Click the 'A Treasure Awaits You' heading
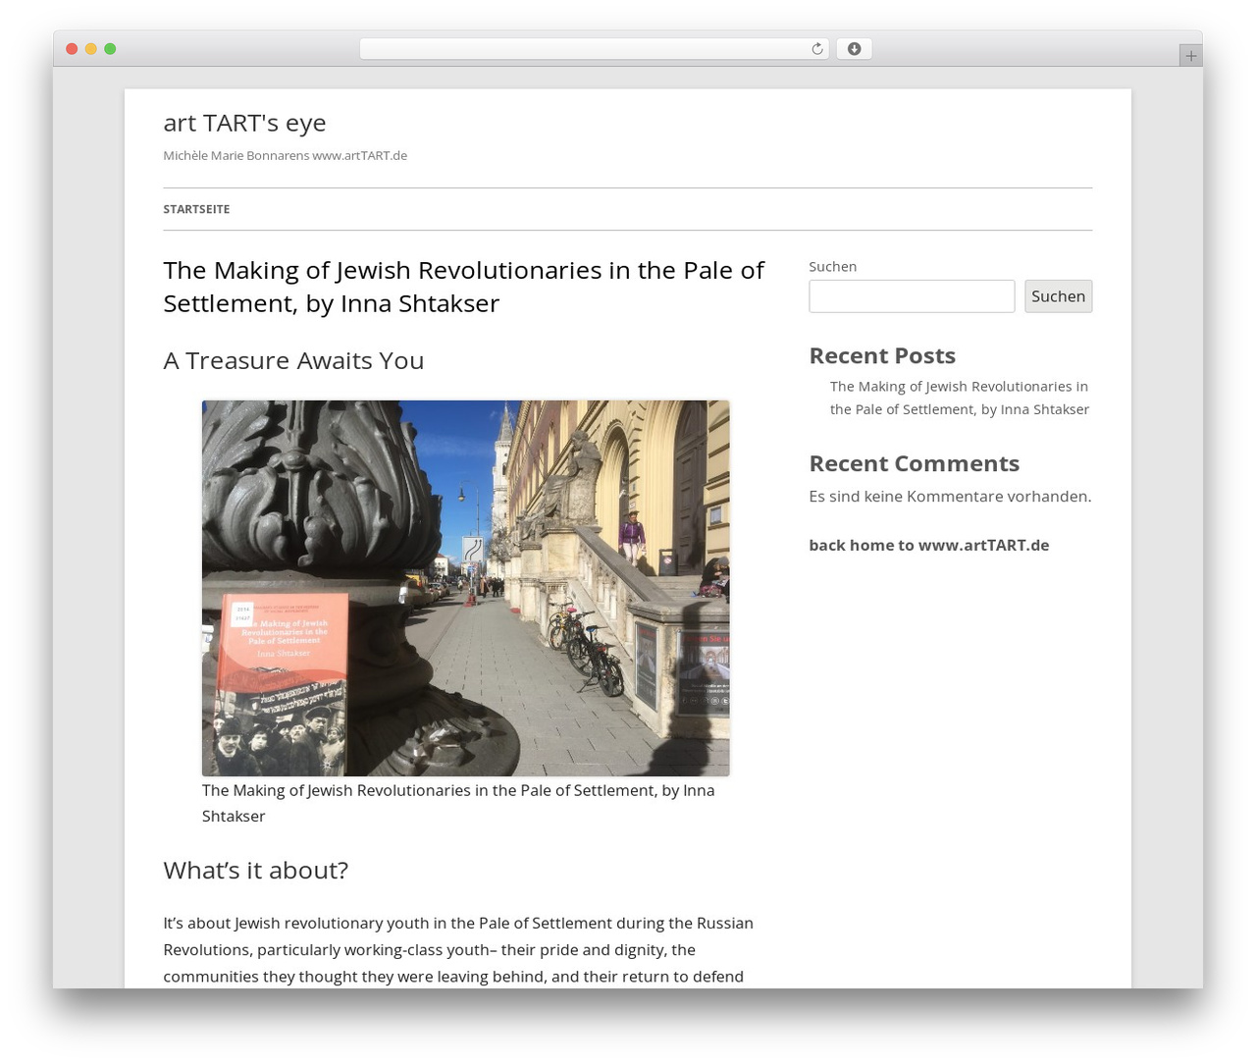Screen dimensions: 1256x1064 coord(293,360)
